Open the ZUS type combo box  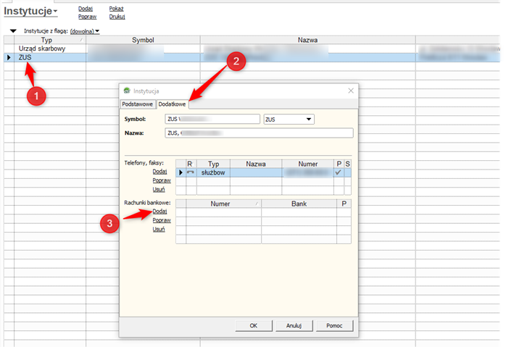tap(289, 120)
